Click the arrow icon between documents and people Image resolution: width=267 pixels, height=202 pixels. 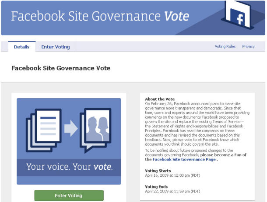pyautogui.click(x=71, y=128)
